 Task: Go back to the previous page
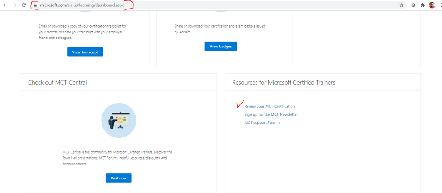point(5,5)
